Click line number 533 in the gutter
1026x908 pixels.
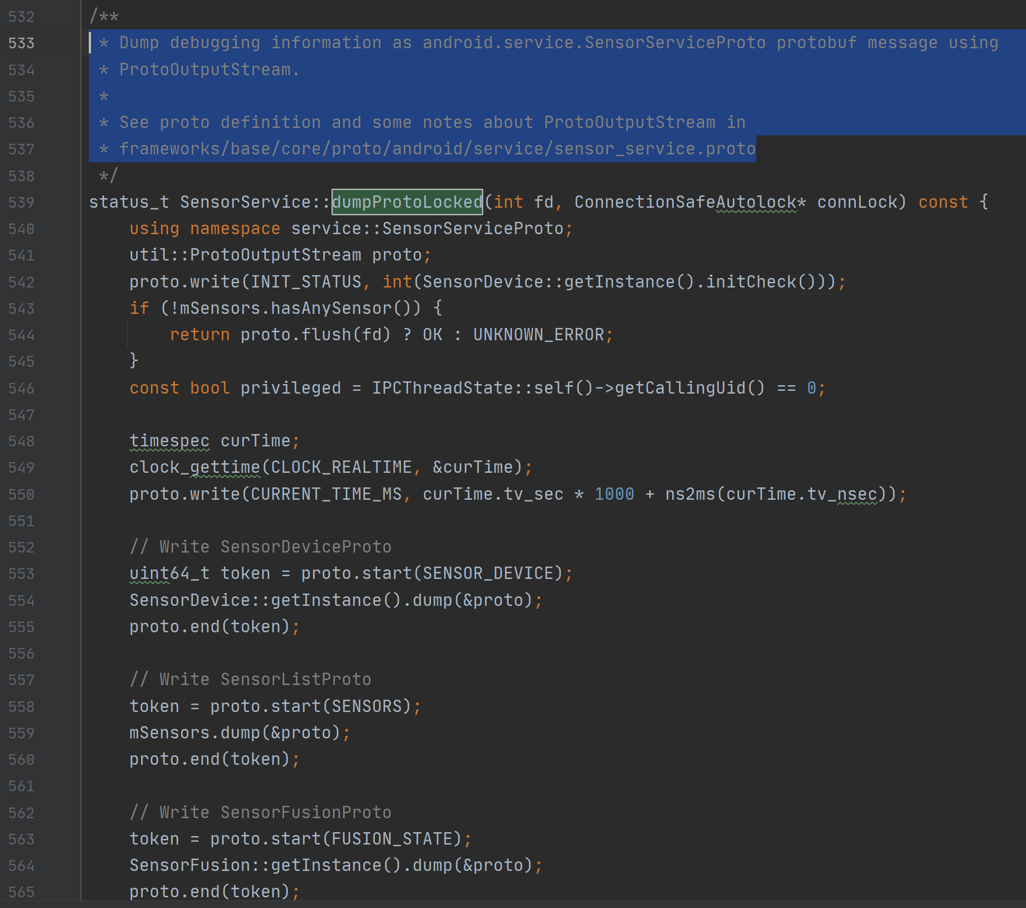(21, 43)
